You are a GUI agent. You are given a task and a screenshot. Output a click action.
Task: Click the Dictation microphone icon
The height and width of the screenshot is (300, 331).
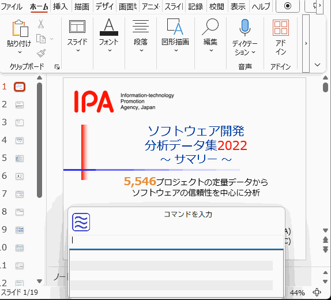coord(245,28)
